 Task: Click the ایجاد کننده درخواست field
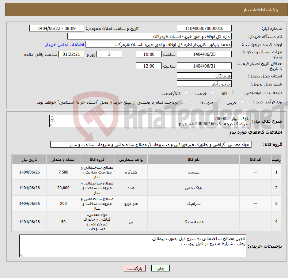159,45
